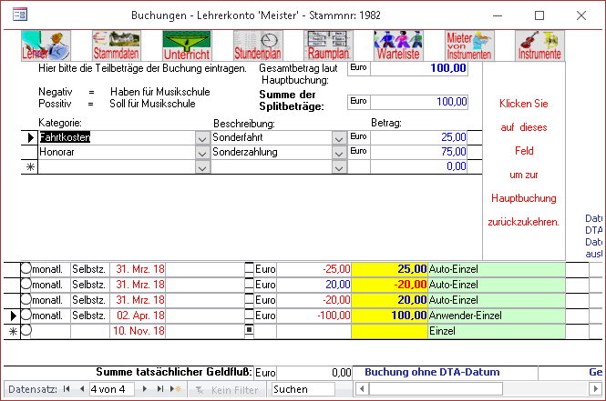Image resolution: width=606 pixels, height=401 pixels.
Task: Click the horizontal scrollbar at the bottom
Action: click(x=474, y=389)
